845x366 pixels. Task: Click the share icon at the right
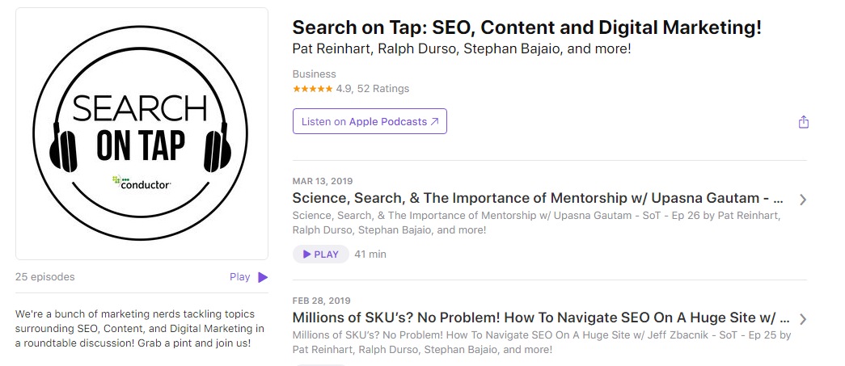(803, 122)
